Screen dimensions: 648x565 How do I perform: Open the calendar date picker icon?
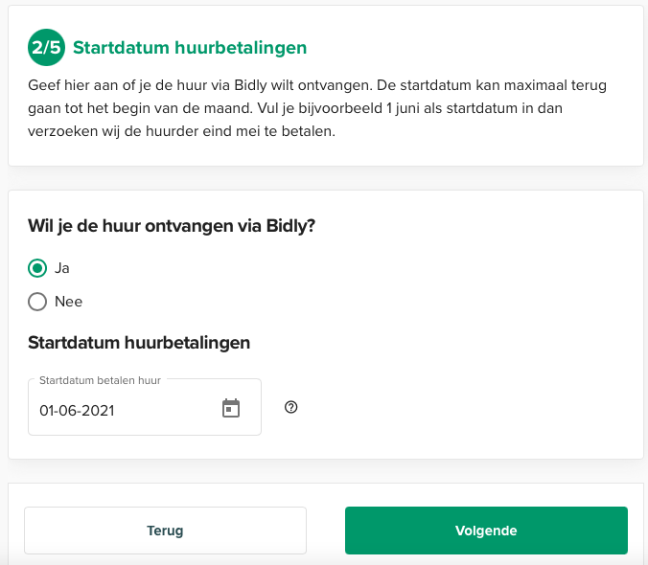(231, 409)
